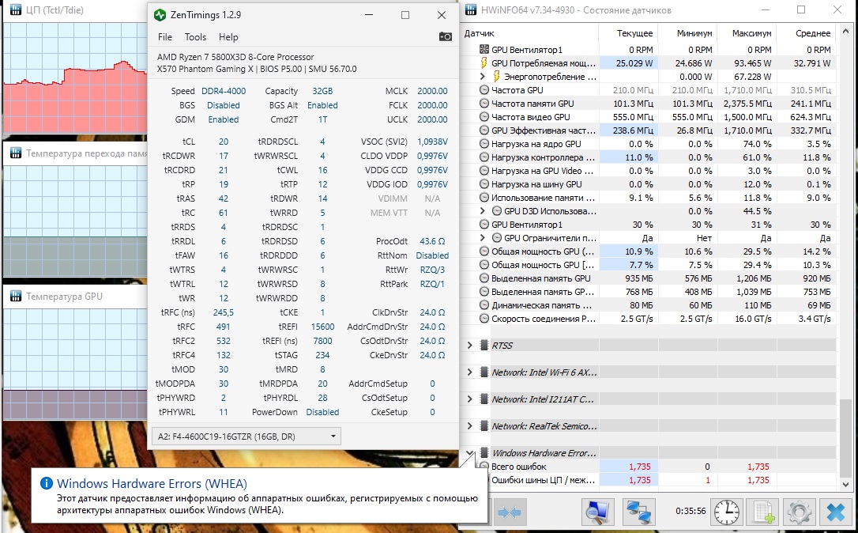
Task: Click the VSOC (SVI2) 1,0938V value
Action: [432, 142]
